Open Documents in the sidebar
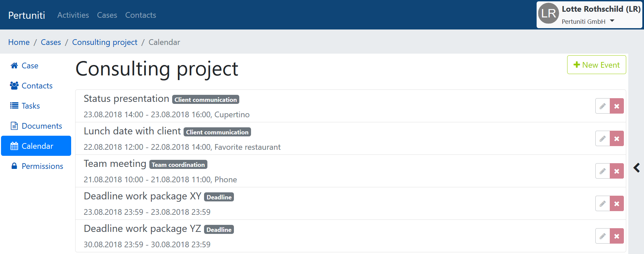This screenshot has width=644, height=254. pos(42,126)
